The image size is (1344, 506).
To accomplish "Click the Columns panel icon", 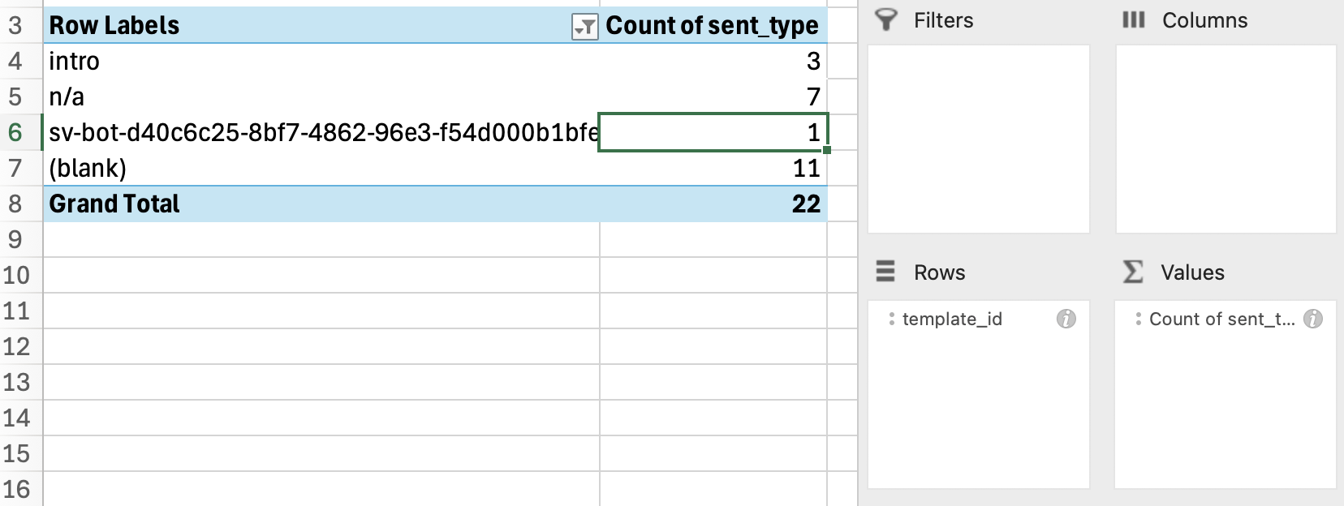I will (1133, 20).
